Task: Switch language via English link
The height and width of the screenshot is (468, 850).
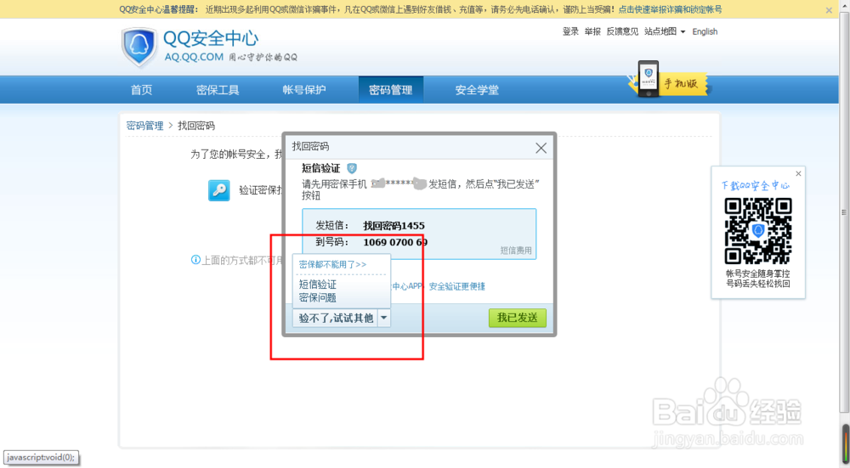Action: point(705,31)
